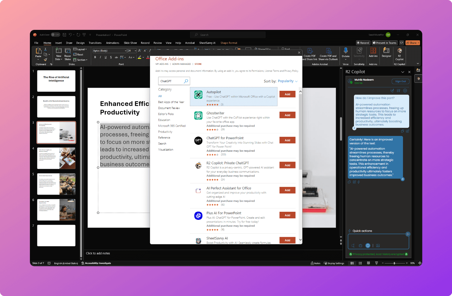Sign Out of R2 Copilot
Screen dimensions: 452x296
click(400, 81)
